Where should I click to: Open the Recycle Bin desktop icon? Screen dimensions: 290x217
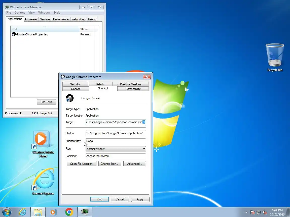coord(275,57)
